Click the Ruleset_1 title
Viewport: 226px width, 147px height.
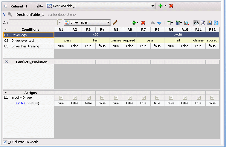(19, 6)
